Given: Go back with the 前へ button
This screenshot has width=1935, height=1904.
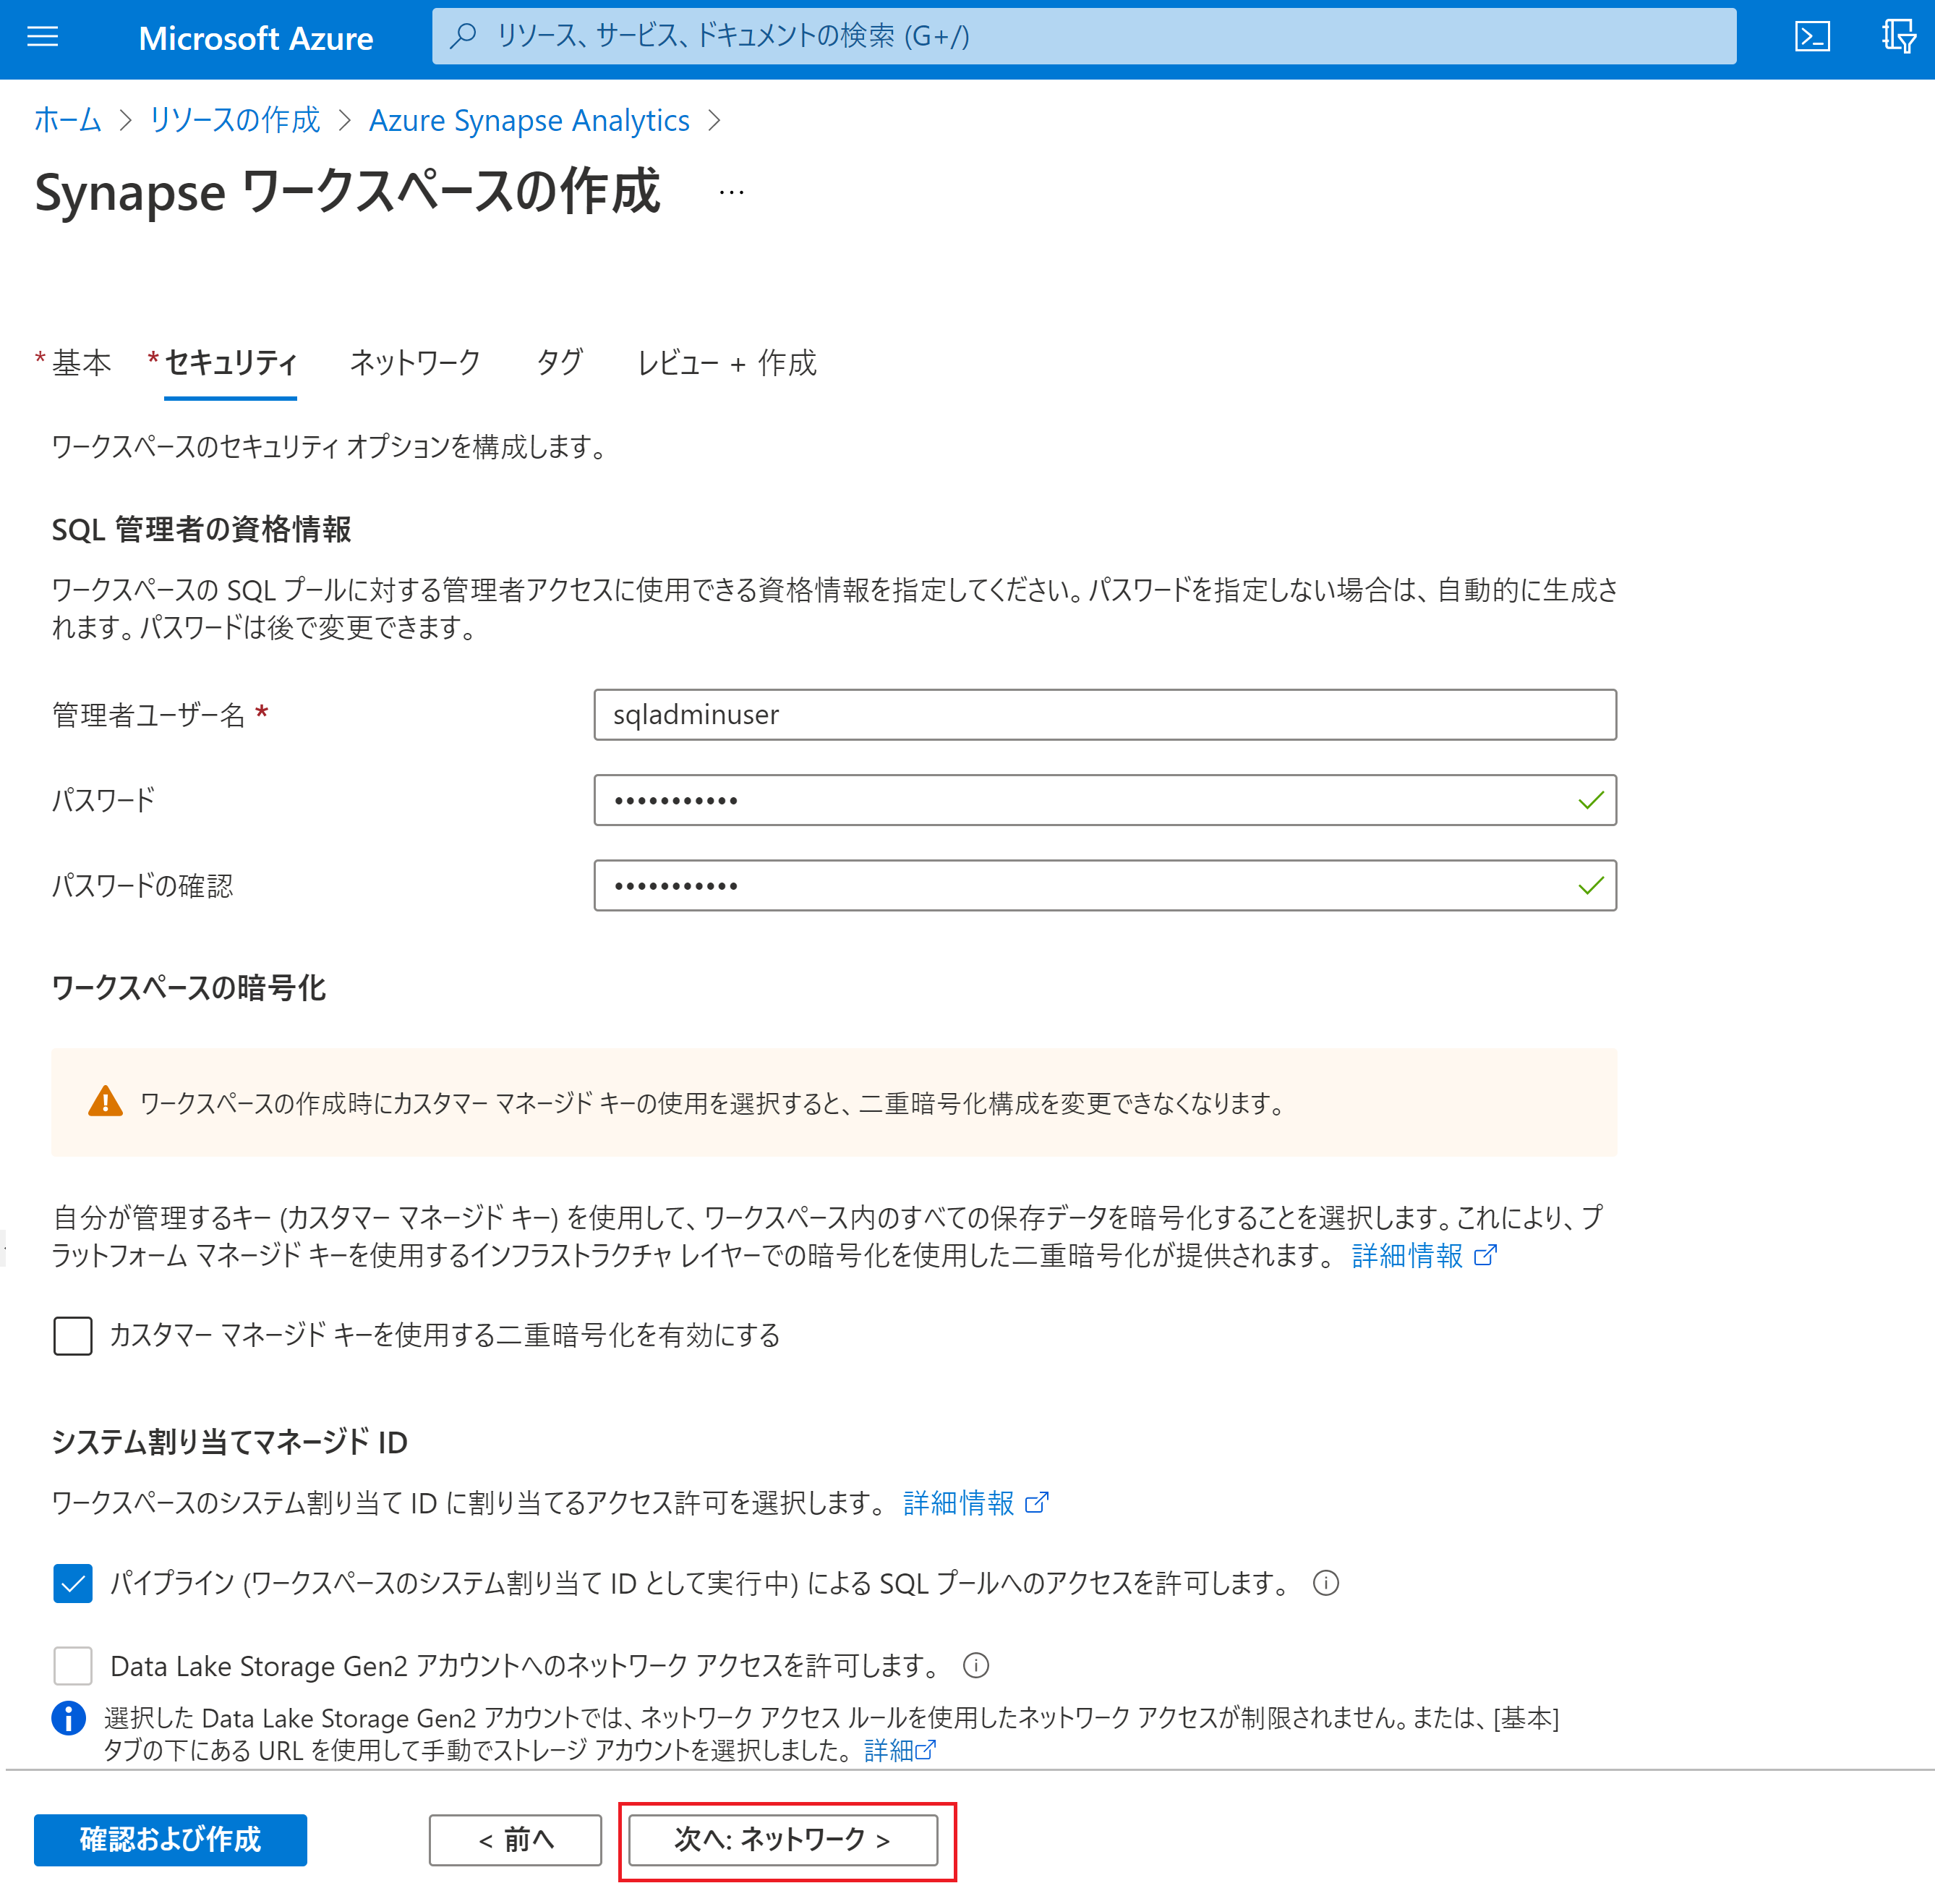Looking at the screenshot, I should [515, 1839].
